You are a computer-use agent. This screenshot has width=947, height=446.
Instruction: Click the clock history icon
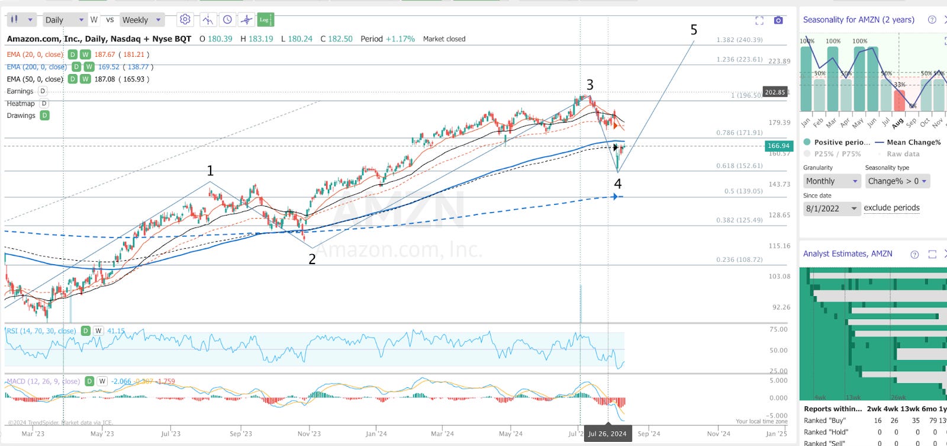[227, 20]
